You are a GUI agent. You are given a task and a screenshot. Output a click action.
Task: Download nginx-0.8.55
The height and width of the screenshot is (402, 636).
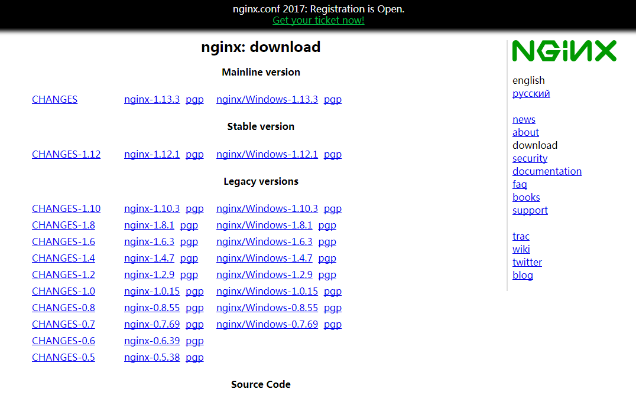pos(152,308)
